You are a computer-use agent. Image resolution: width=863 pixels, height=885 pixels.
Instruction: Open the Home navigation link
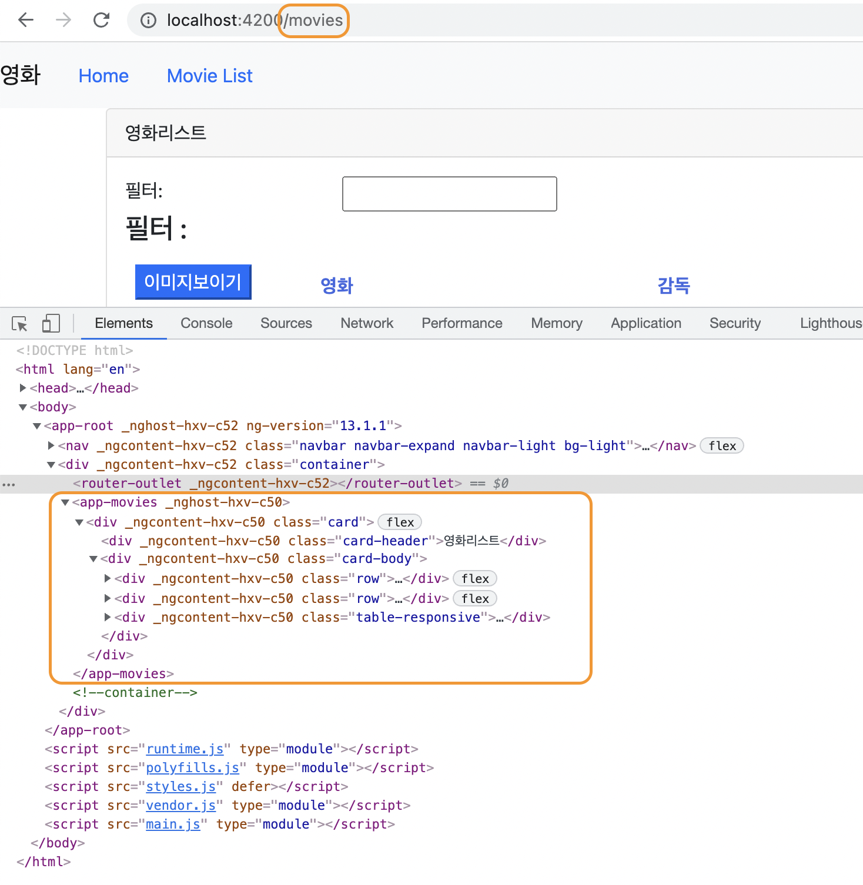[x=103, y=76]
